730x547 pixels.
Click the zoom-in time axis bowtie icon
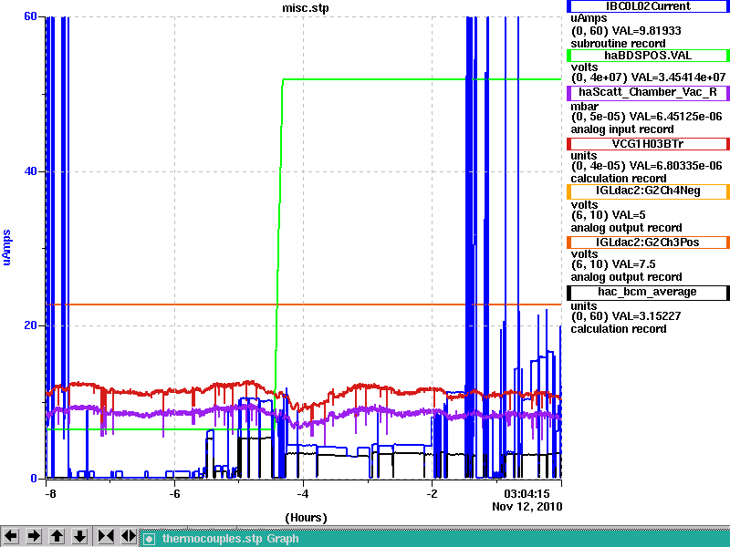coord(106,536)
